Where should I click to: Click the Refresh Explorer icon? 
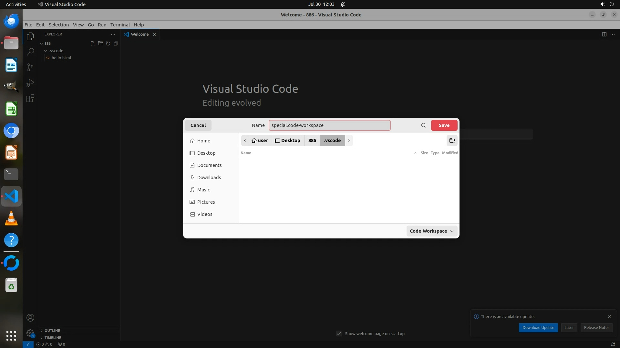pyautogui.click(x=108, y=43)
